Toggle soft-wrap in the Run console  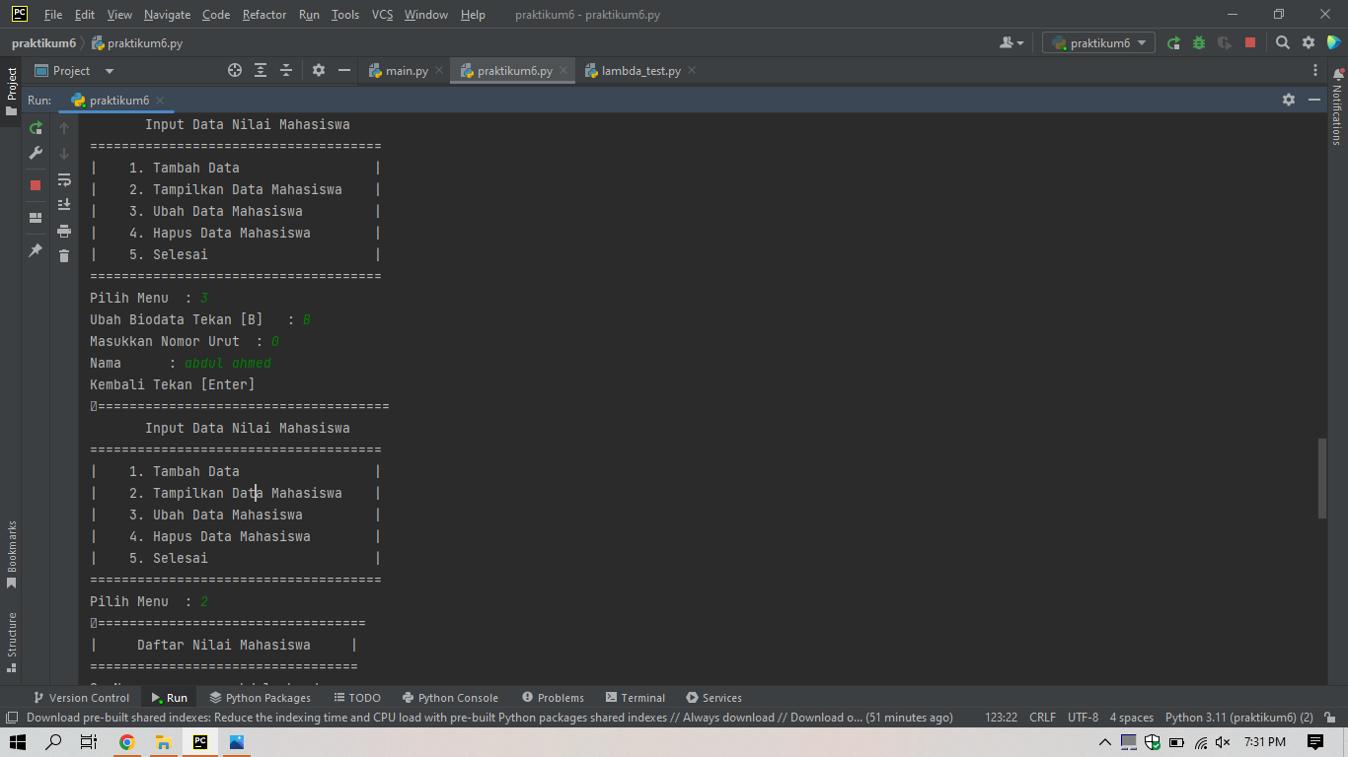pyautogui.click(x=64, y=180)
